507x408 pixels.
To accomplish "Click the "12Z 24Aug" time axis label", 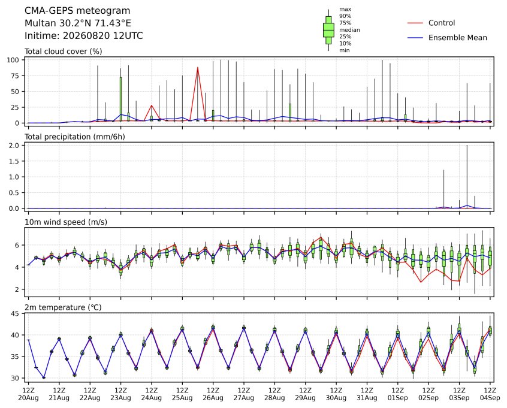I will click(x=152, y=394).
